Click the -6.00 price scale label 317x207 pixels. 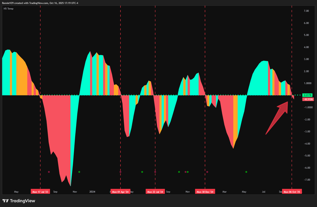[306, 168]
